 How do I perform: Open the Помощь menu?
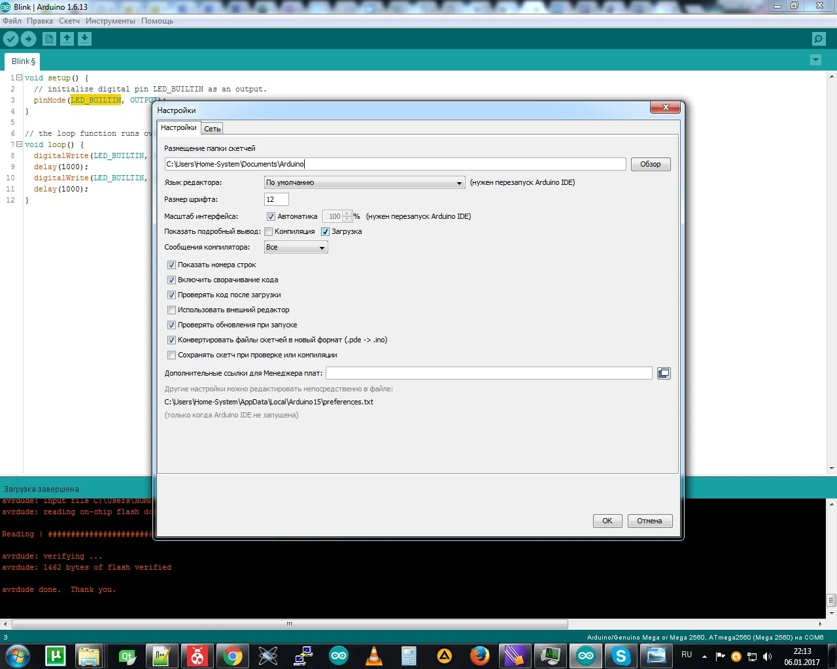pos(157,21)
